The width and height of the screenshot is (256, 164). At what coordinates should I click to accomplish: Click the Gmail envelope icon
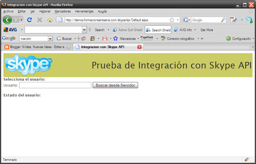pyautogui.click(x=105, y=39)
